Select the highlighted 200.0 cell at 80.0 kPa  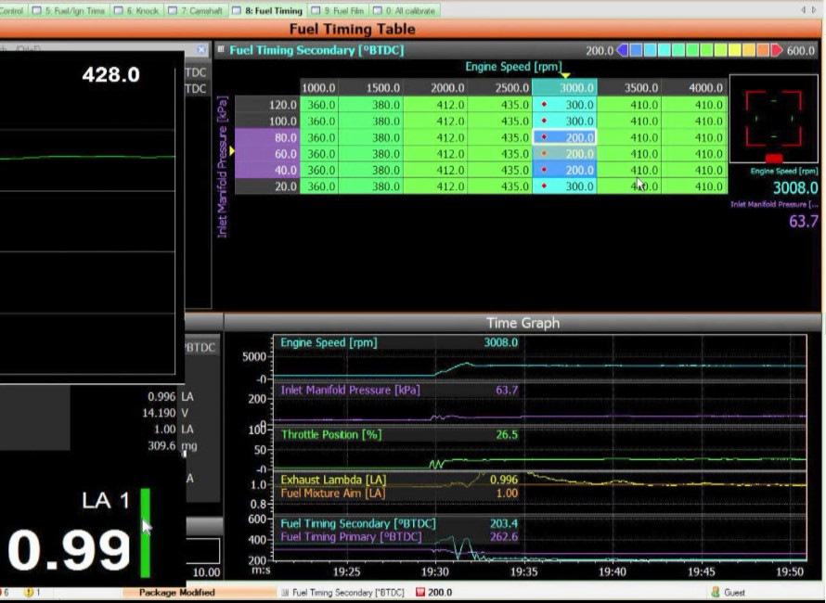coord(564,137)
